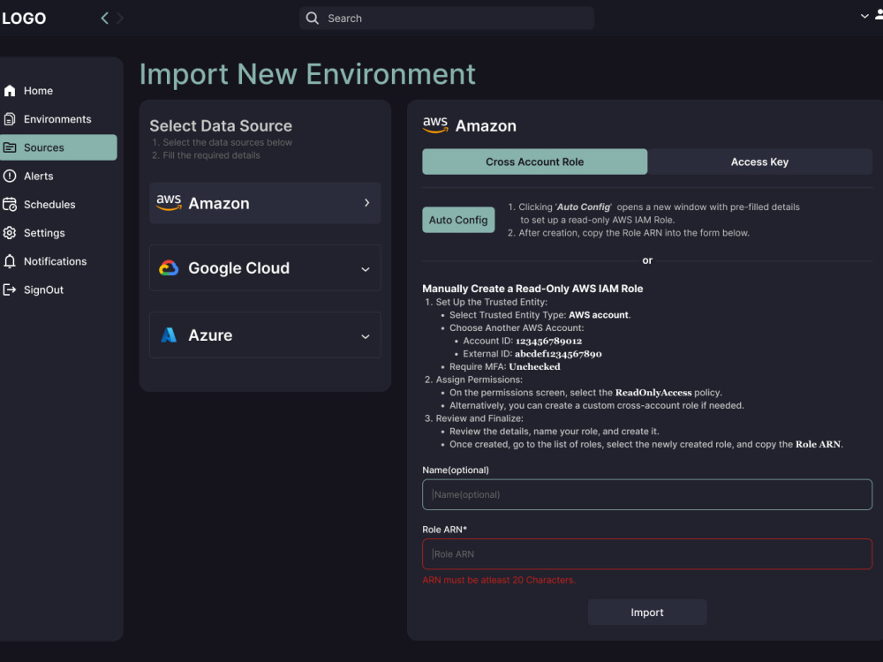Open the user profile icon
The width and height of the screenshot is (883, 662).
(x=879, y=15)
